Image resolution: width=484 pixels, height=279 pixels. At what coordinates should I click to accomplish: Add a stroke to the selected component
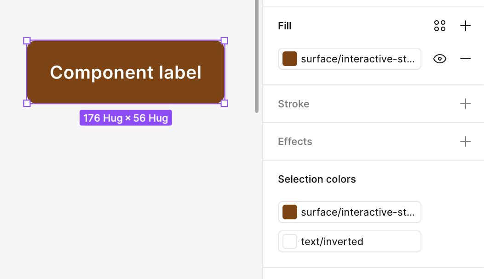coord(465,104)
